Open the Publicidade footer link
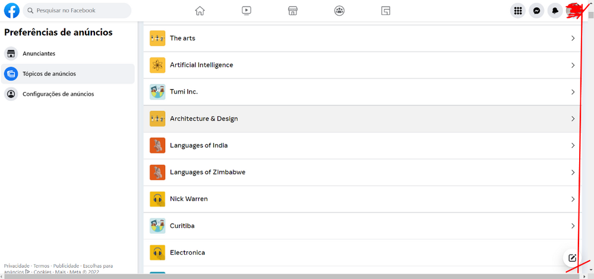Viewport: 594px width, 279px height. click(x=67, y=266)
